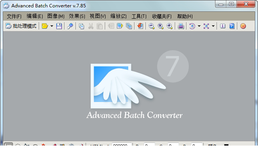Go to the next image arrow icon
The image size is (258, 151).
pyautogui.click(x=120, y=26)
